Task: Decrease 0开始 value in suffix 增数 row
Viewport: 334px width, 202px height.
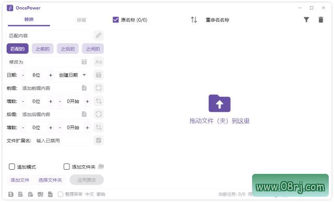Action: click(60, 128)
